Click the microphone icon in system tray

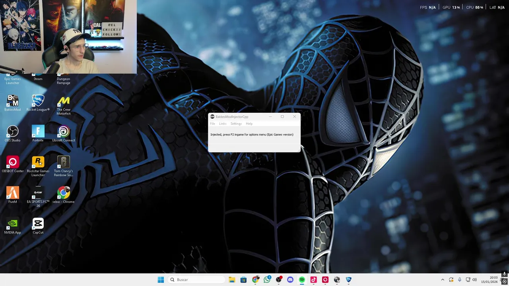[460, 280]
